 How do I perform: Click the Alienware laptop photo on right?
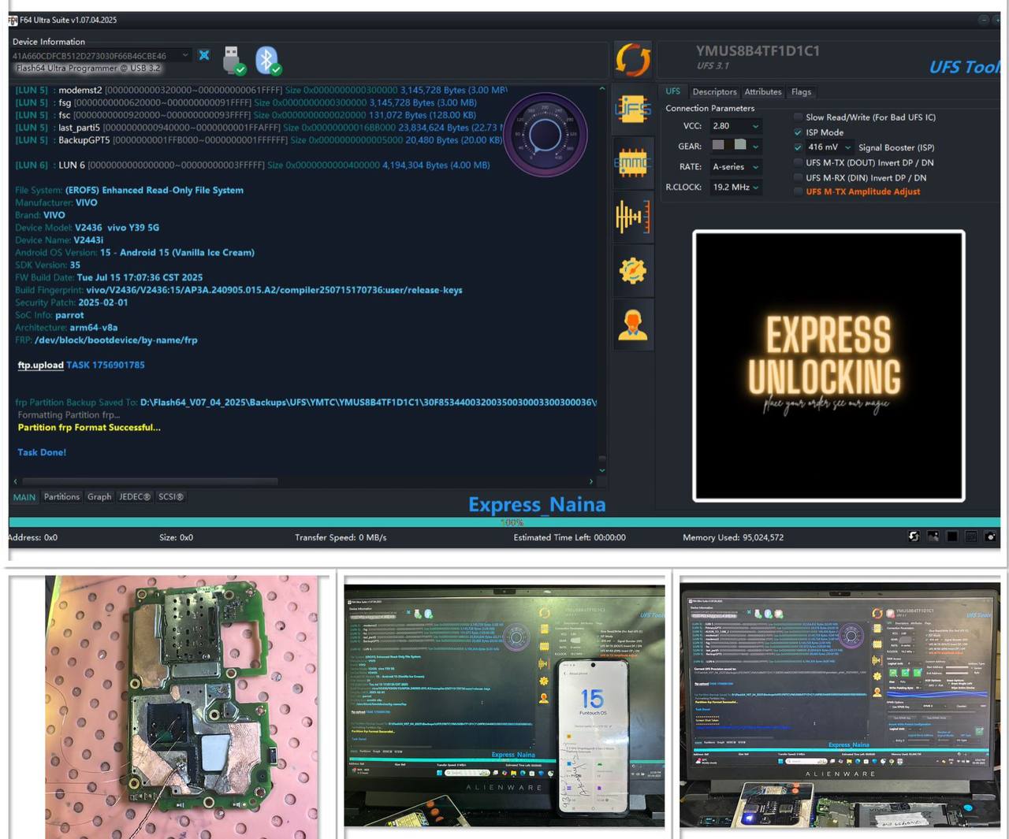tap(840, 705)
